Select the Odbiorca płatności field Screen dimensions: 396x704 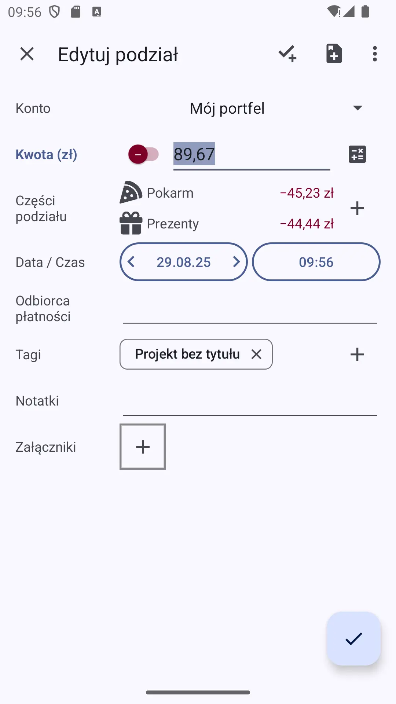[250, 309]
